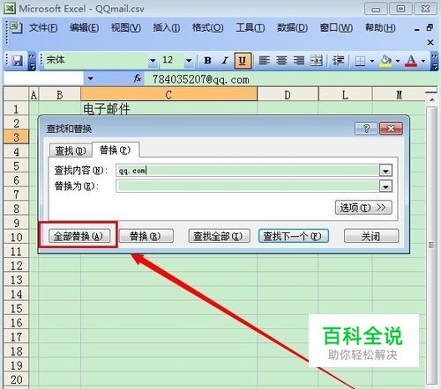441x389 pixels.
Task: Select row 3 header
Action: click(16, 136)
